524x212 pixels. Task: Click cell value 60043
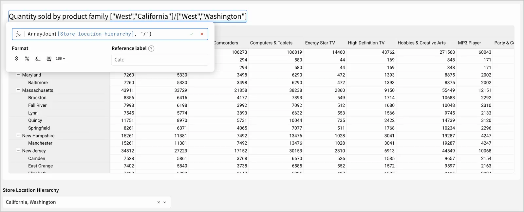pos(485,52)
